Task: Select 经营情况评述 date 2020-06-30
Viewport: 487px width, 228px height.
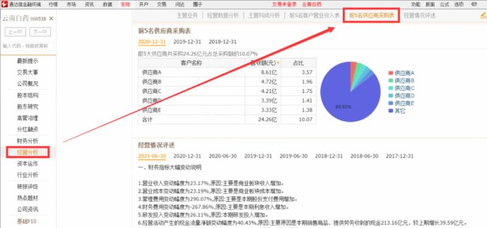Action: (x=223, y=156)
